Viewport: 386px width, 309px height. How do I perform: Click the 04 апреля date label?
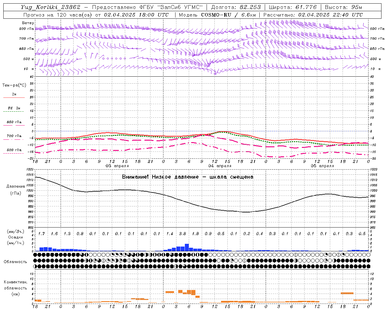point(220,166)
